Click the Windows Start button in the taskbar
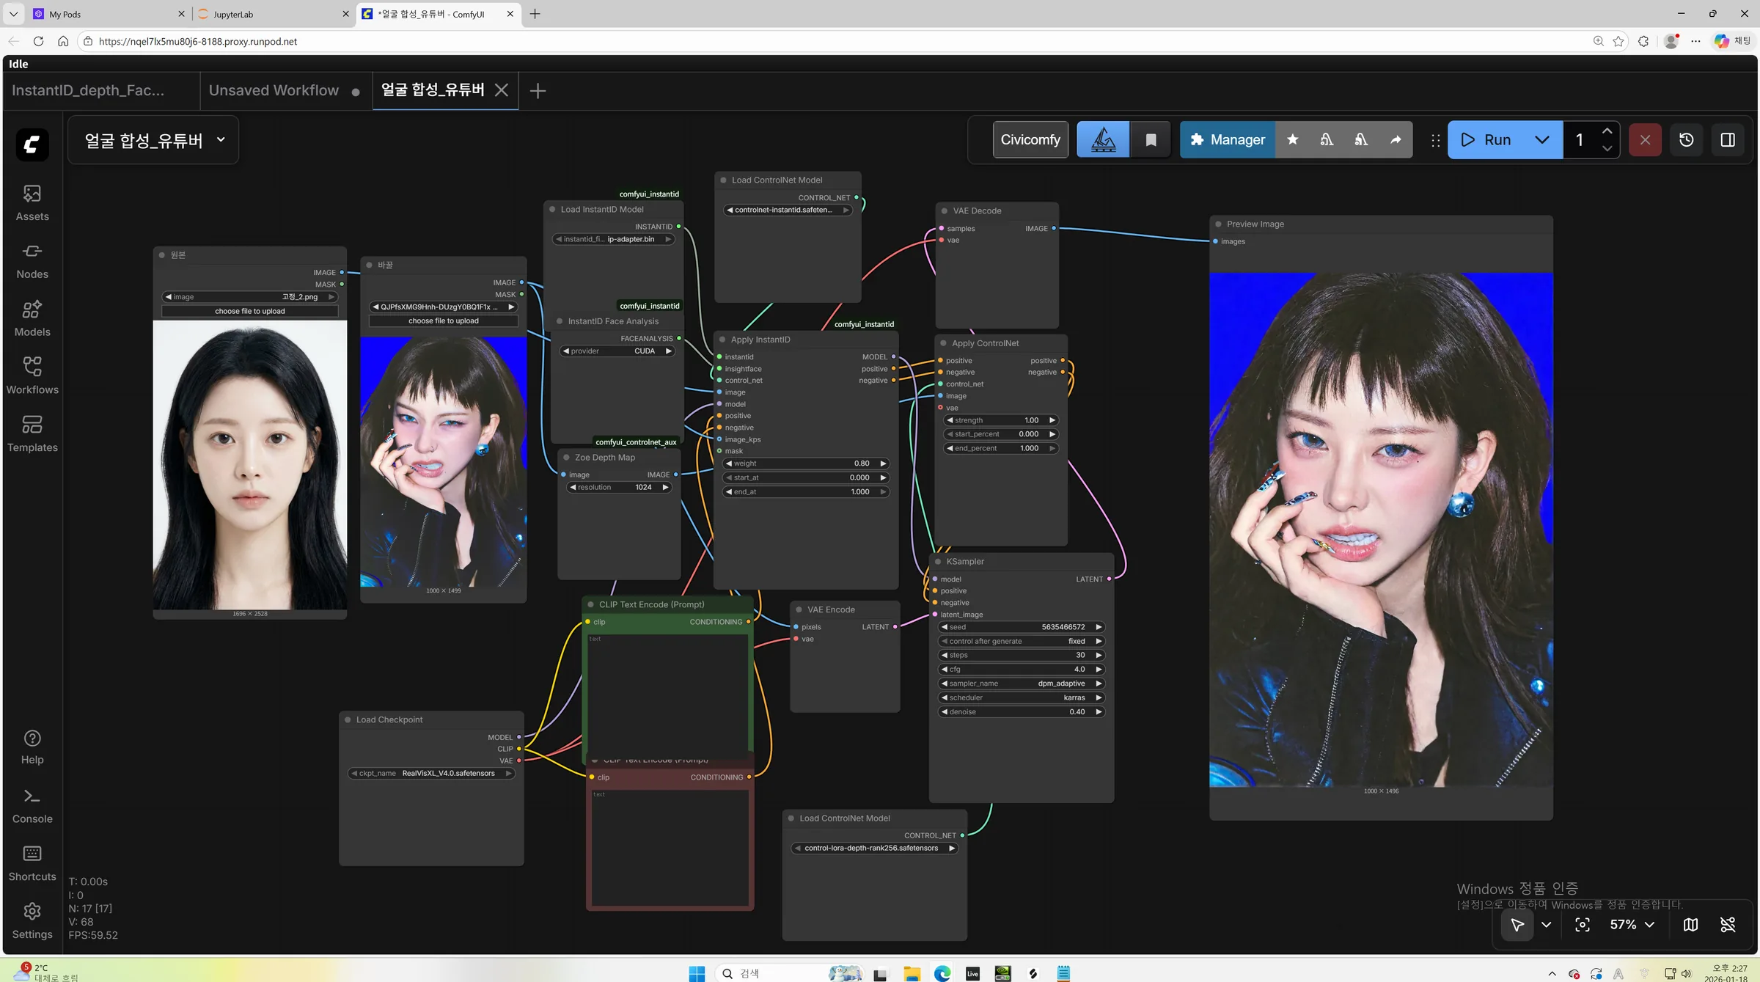 [x=696, y=973]
